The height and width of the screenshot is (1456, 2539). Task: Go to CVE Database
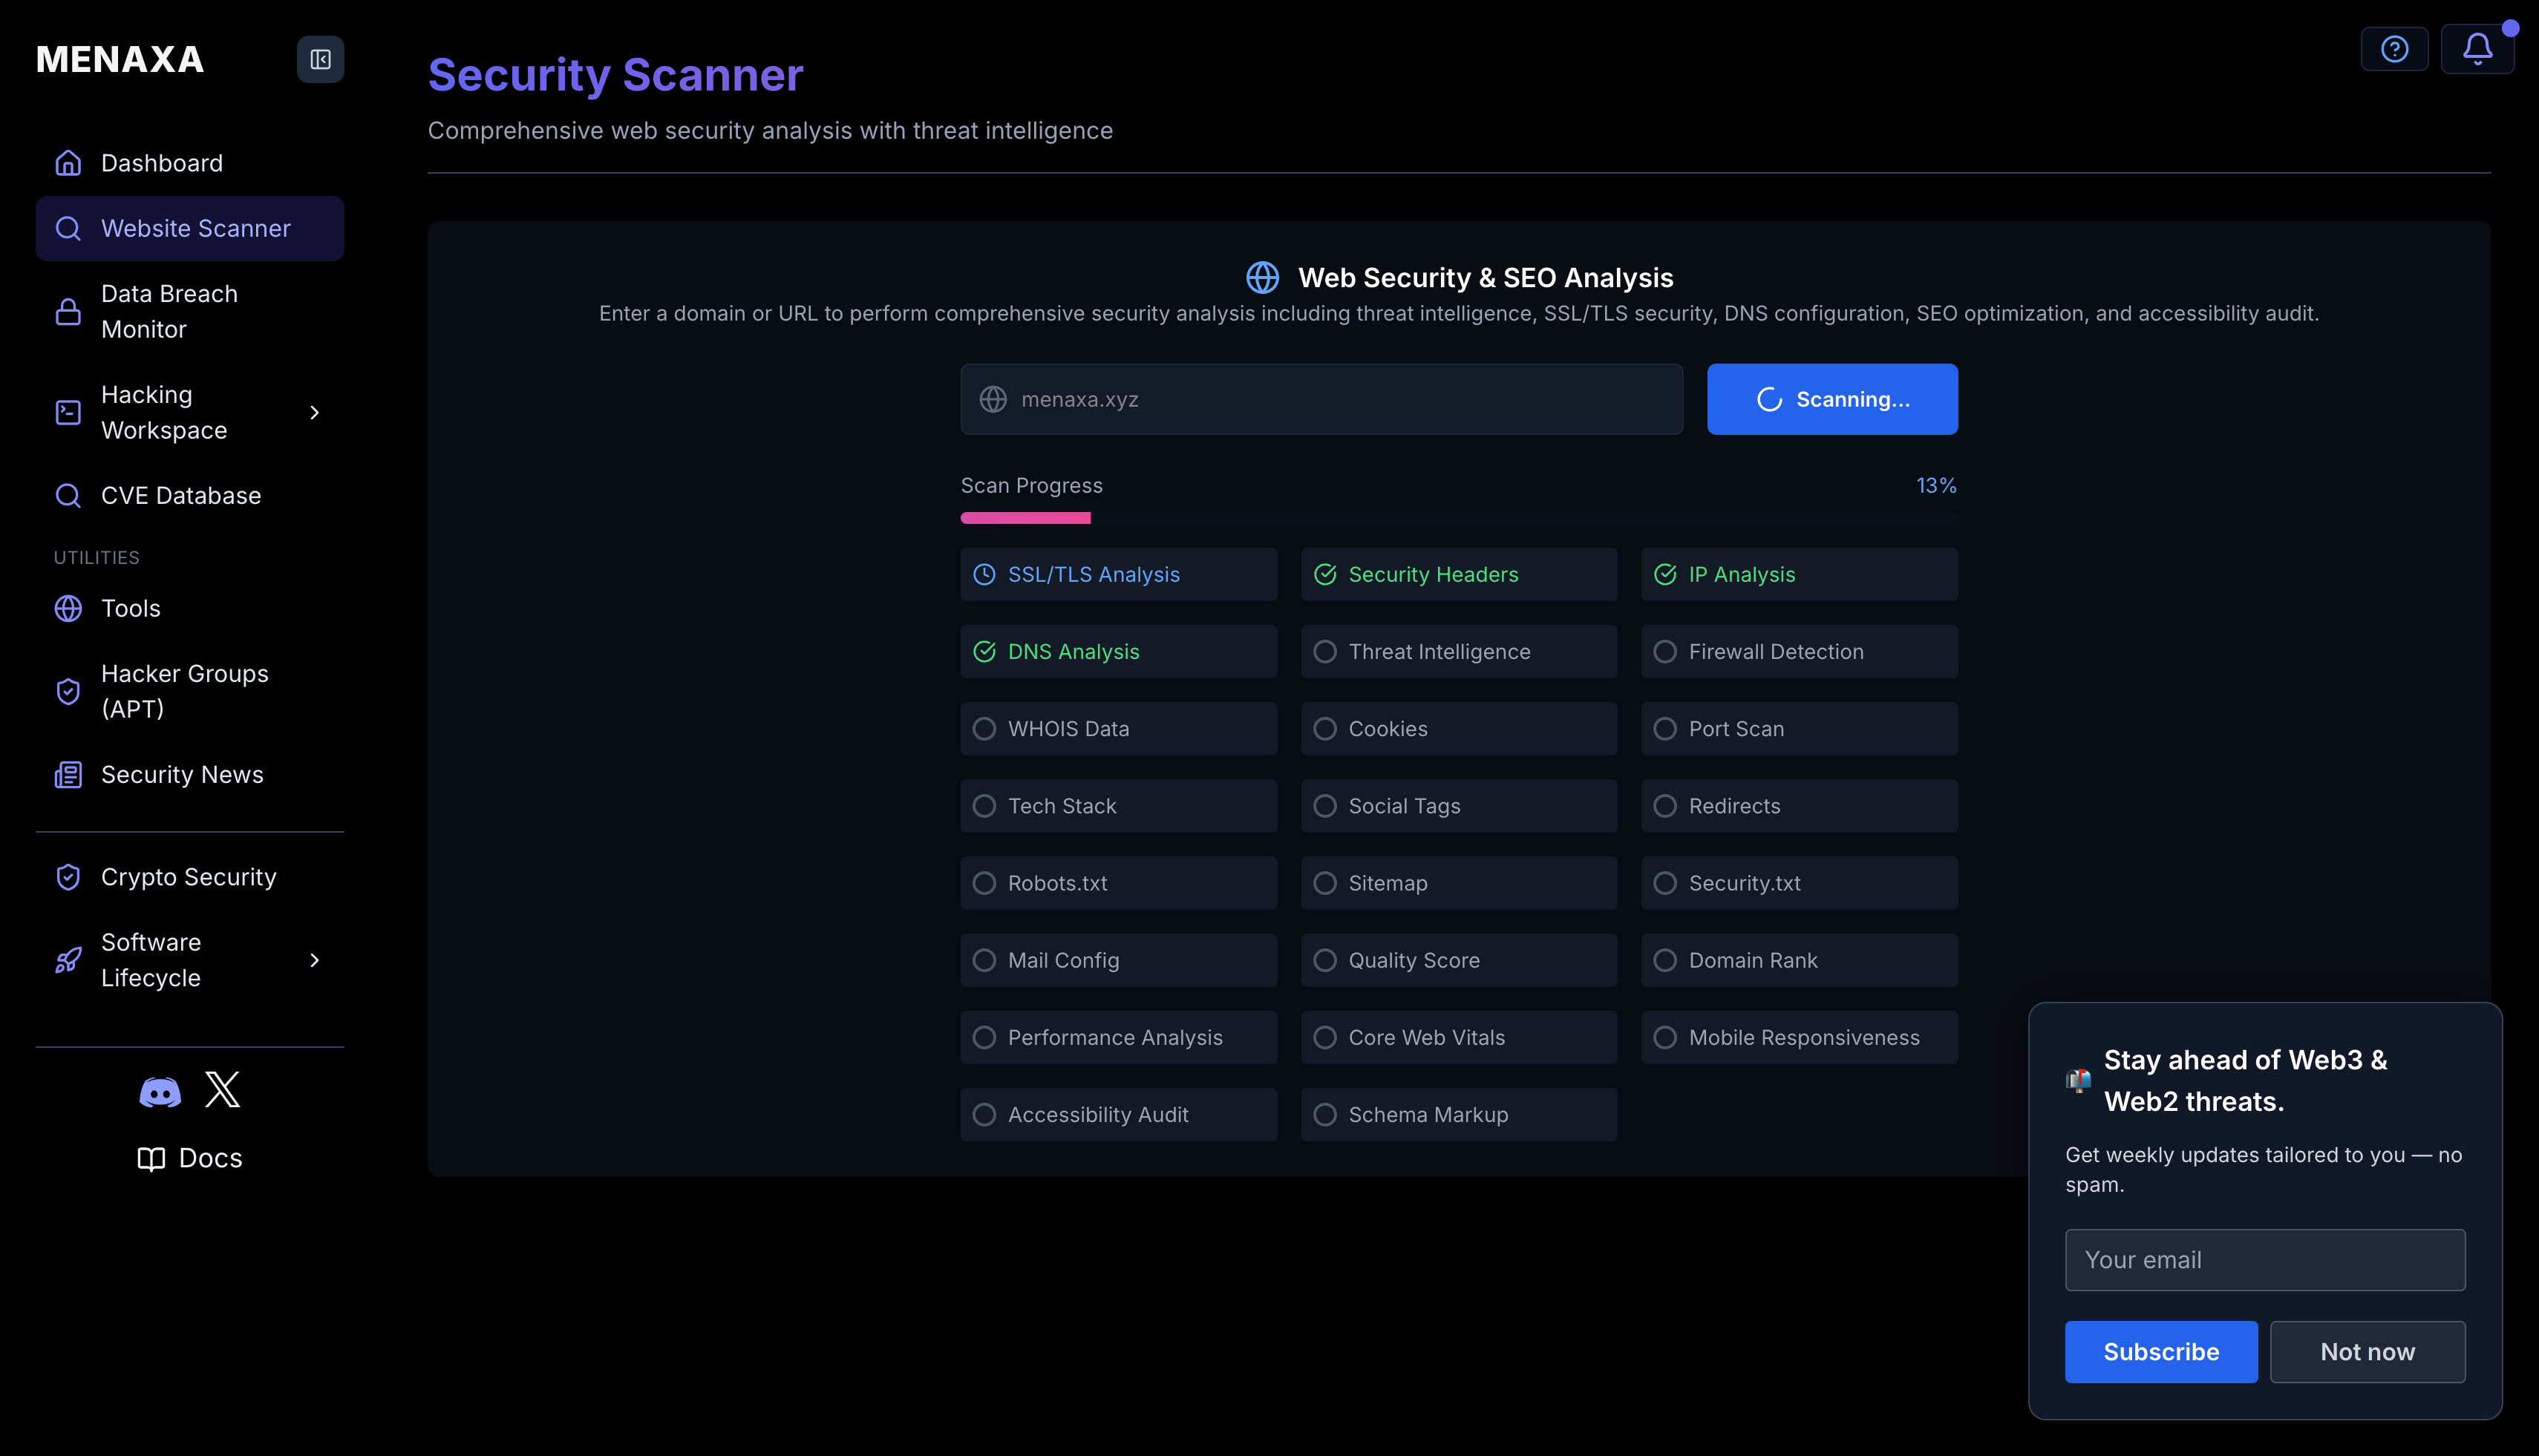pyautogui.click(x=190, y=496)
